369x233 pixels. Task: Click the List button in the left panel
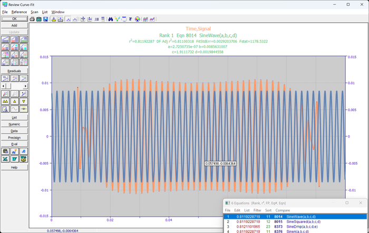(14, 117)
